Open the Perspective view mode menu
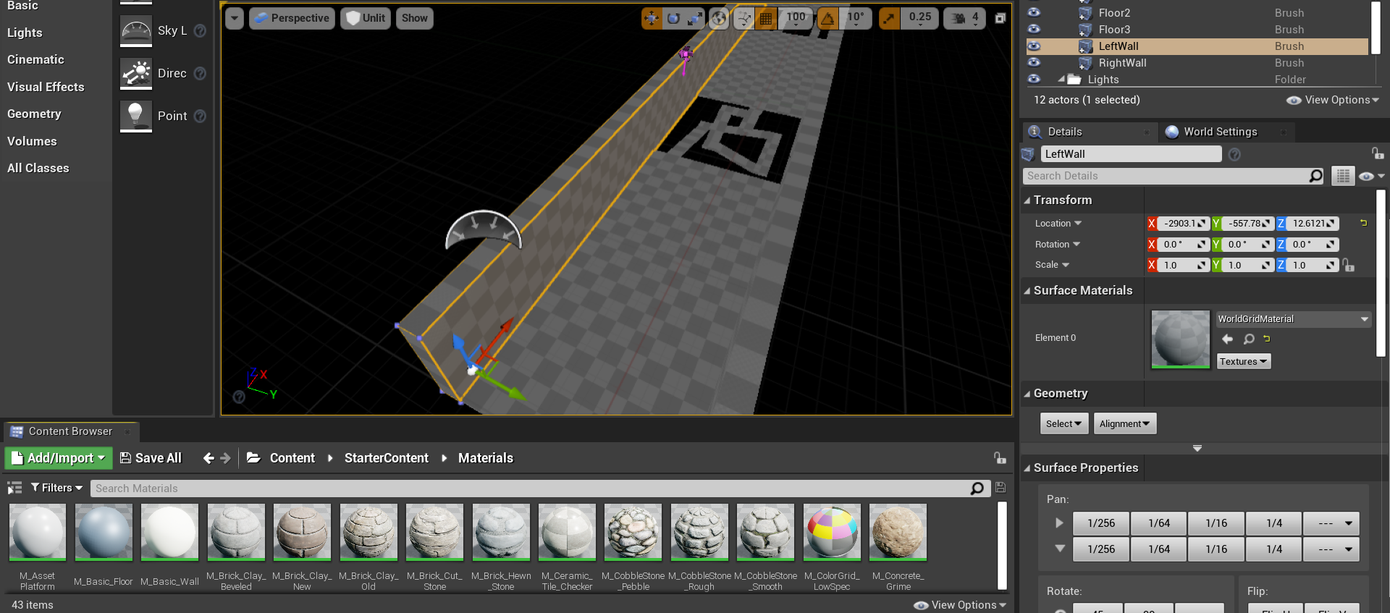 pyautogui.click(x=292, y=18)
